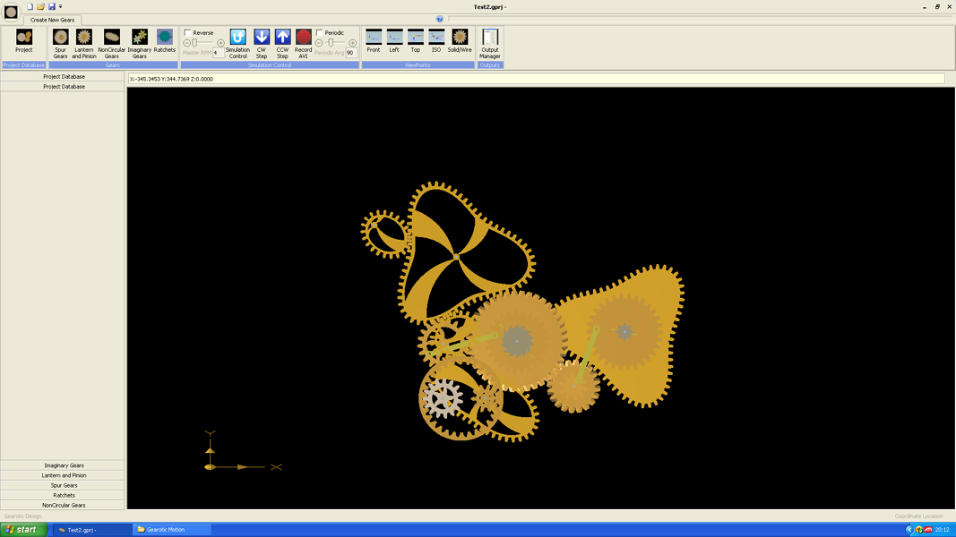Viewport: 956px width, 537px height.
Task: Select the Lantern and Pinion gear tool
Action: pyautogui.click(x=84, y=43)
